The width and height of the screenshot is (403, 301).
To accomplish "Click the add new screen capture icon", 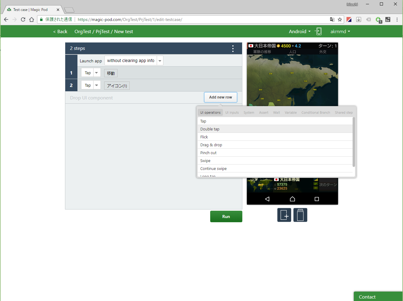I will 284,215.
